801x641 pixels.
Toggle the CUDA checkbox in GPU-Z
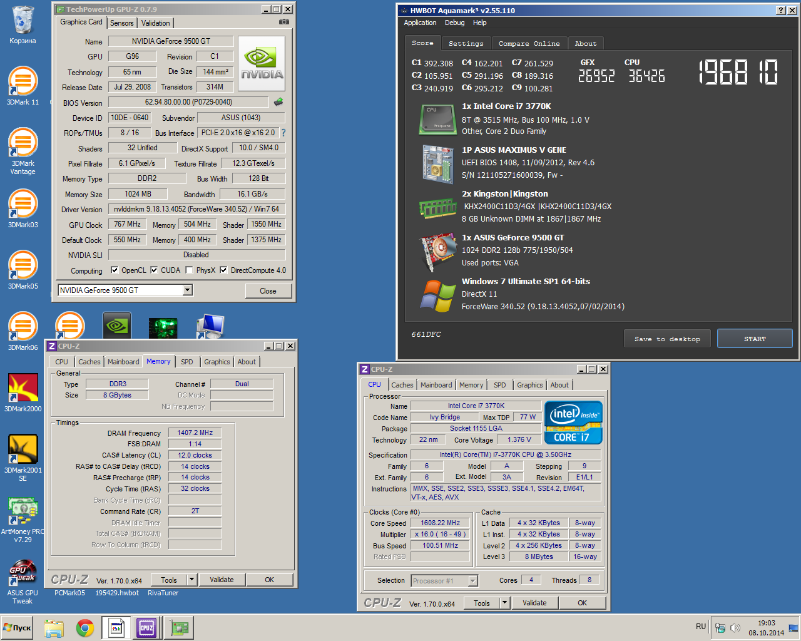click(154, 270)
